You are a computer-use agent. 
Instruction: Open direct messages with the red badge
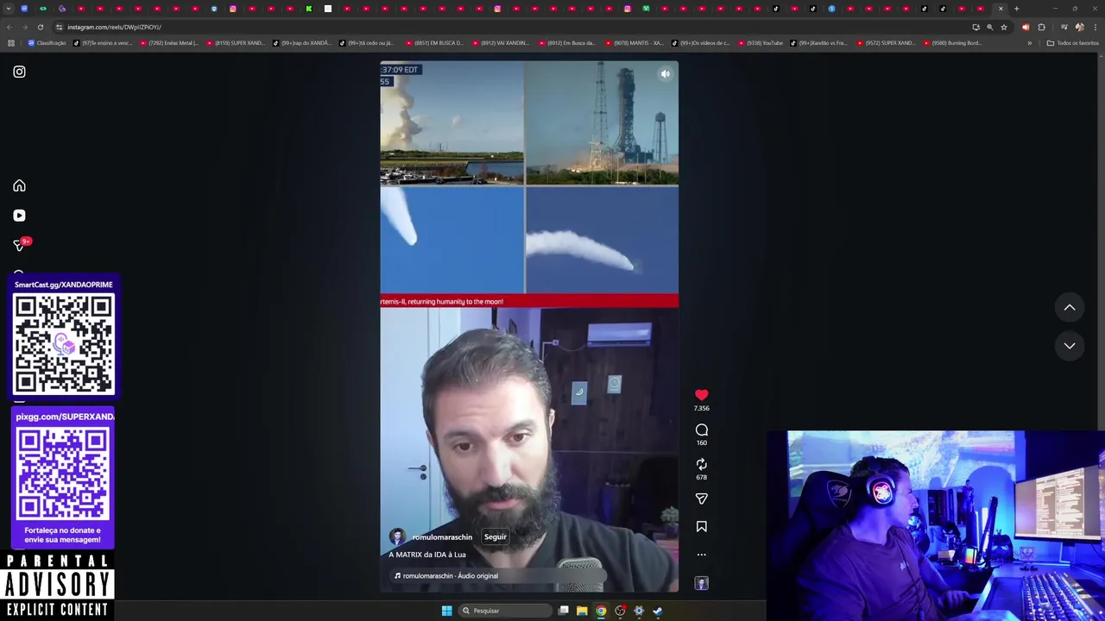(x=19, y=246)
